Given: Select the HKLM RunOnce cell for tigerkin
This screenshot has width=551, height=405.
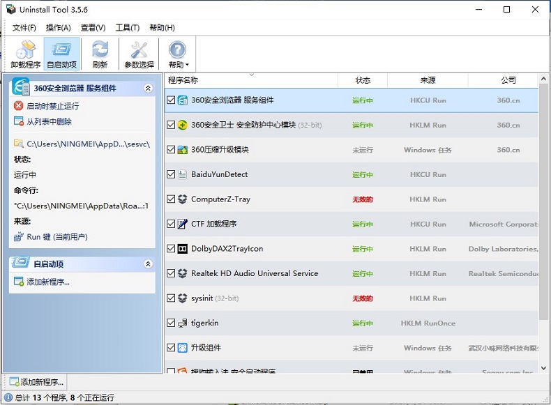Looking at the screenshot, I should 428,323.
